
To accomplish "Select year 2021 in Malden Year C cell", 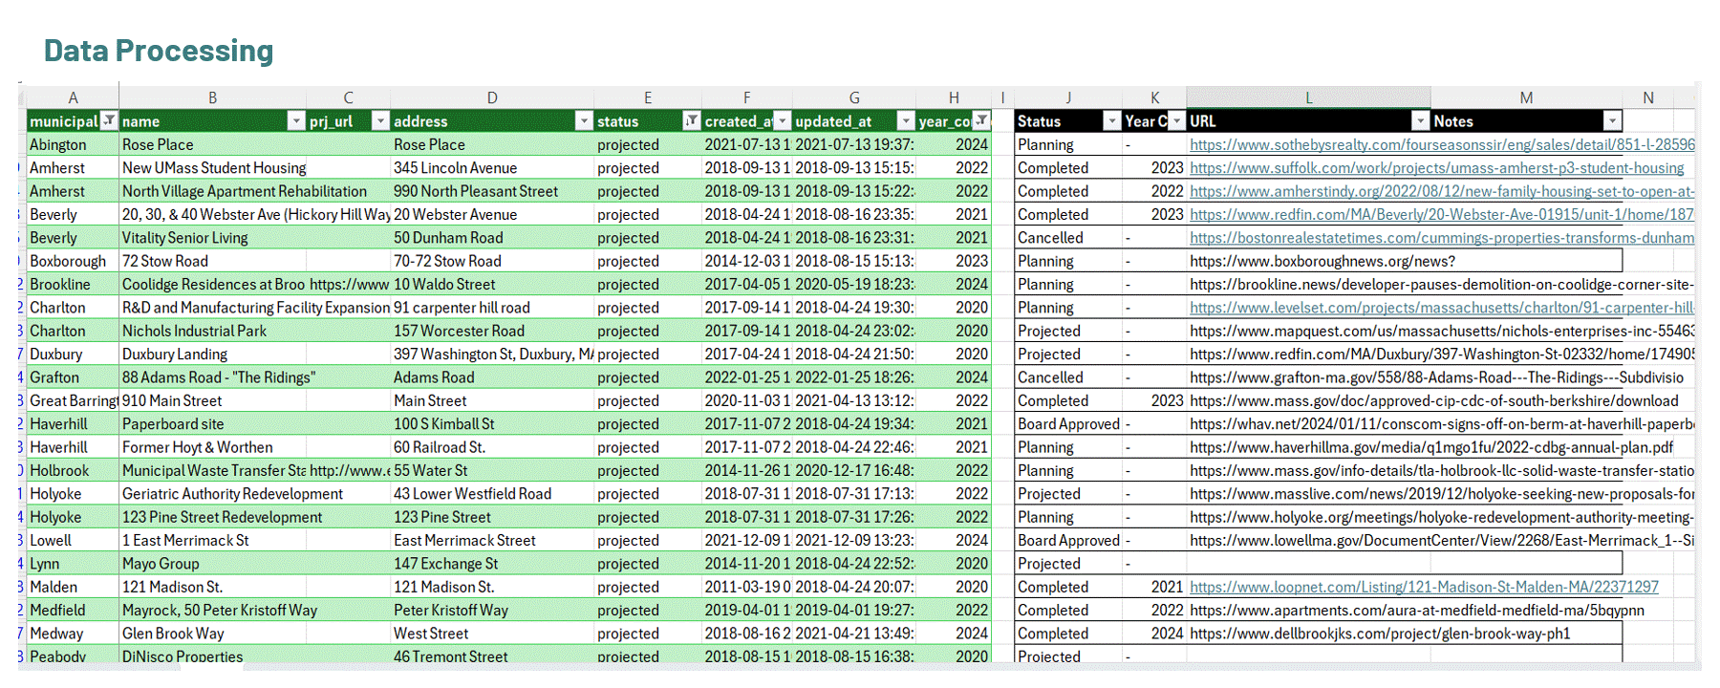I will click(1154, 587).
